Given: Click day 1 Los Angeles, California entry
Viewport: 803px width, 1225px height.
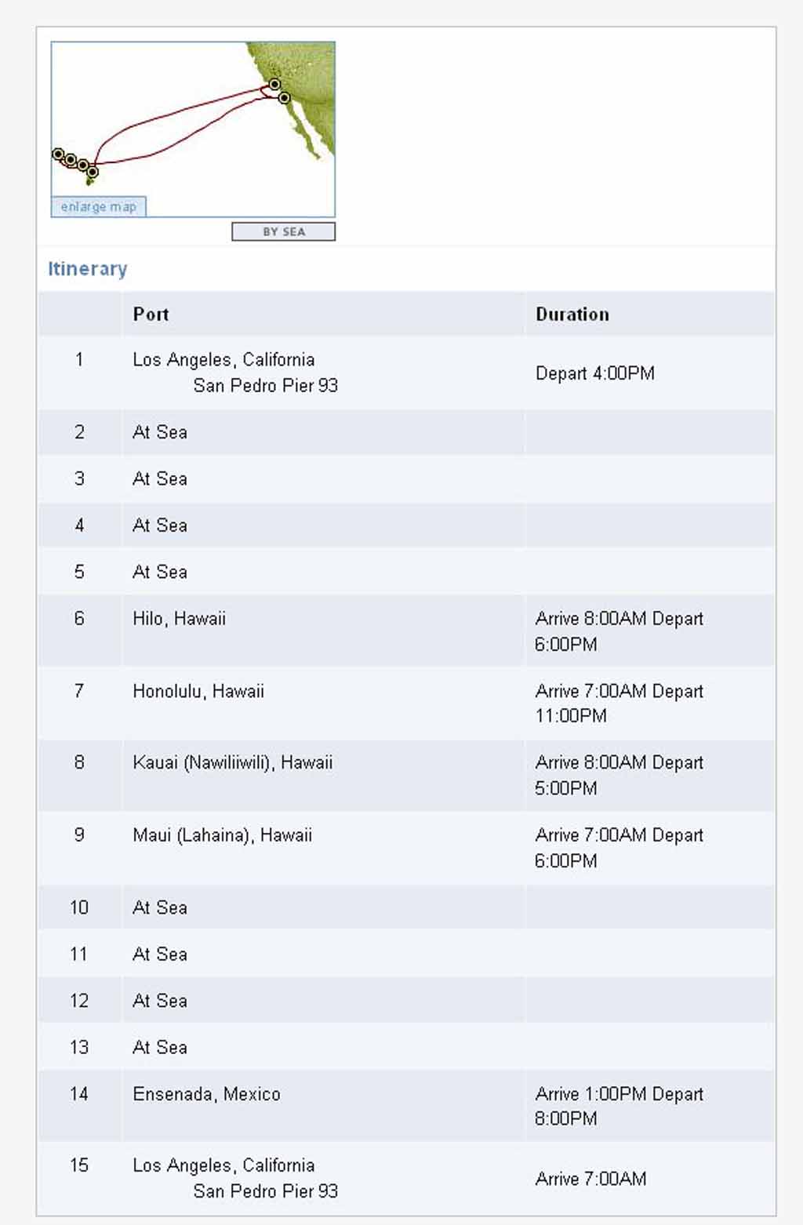Looking at the screenshot, I should [x=235, y=373].
